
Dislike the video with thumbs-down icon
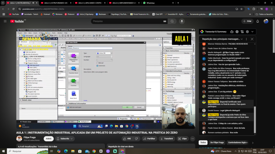tap(136, 139)
